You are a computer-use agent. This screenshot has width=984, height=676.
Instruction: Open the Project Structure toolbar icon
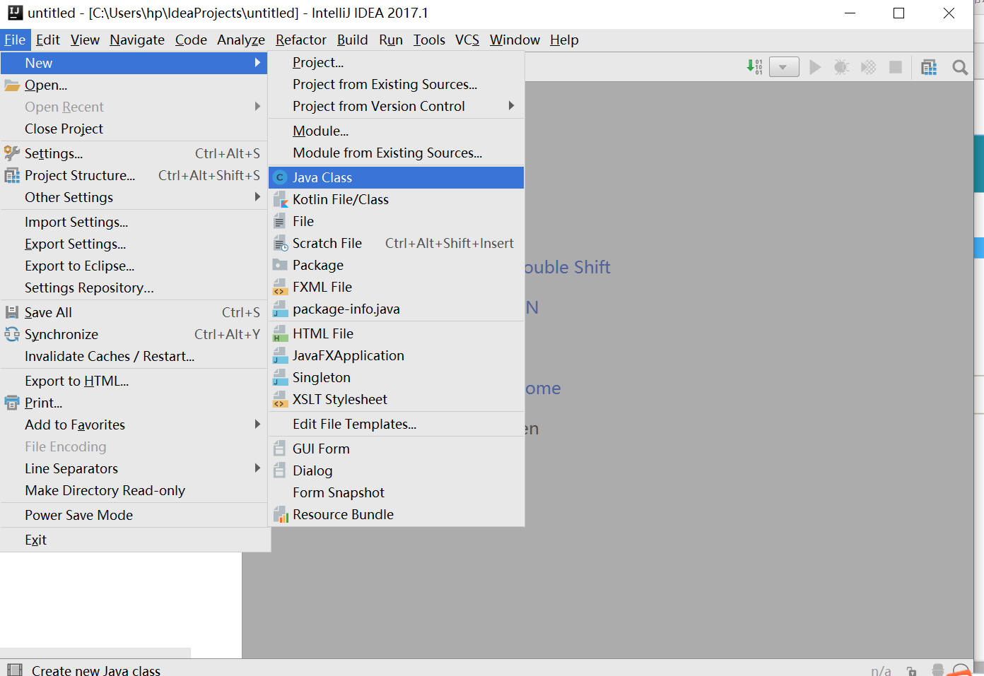[x=929, y=67]
